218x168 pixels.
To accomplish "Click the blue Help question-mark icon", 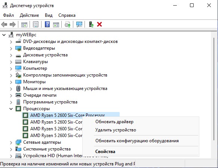I will (x=47, y=24).
